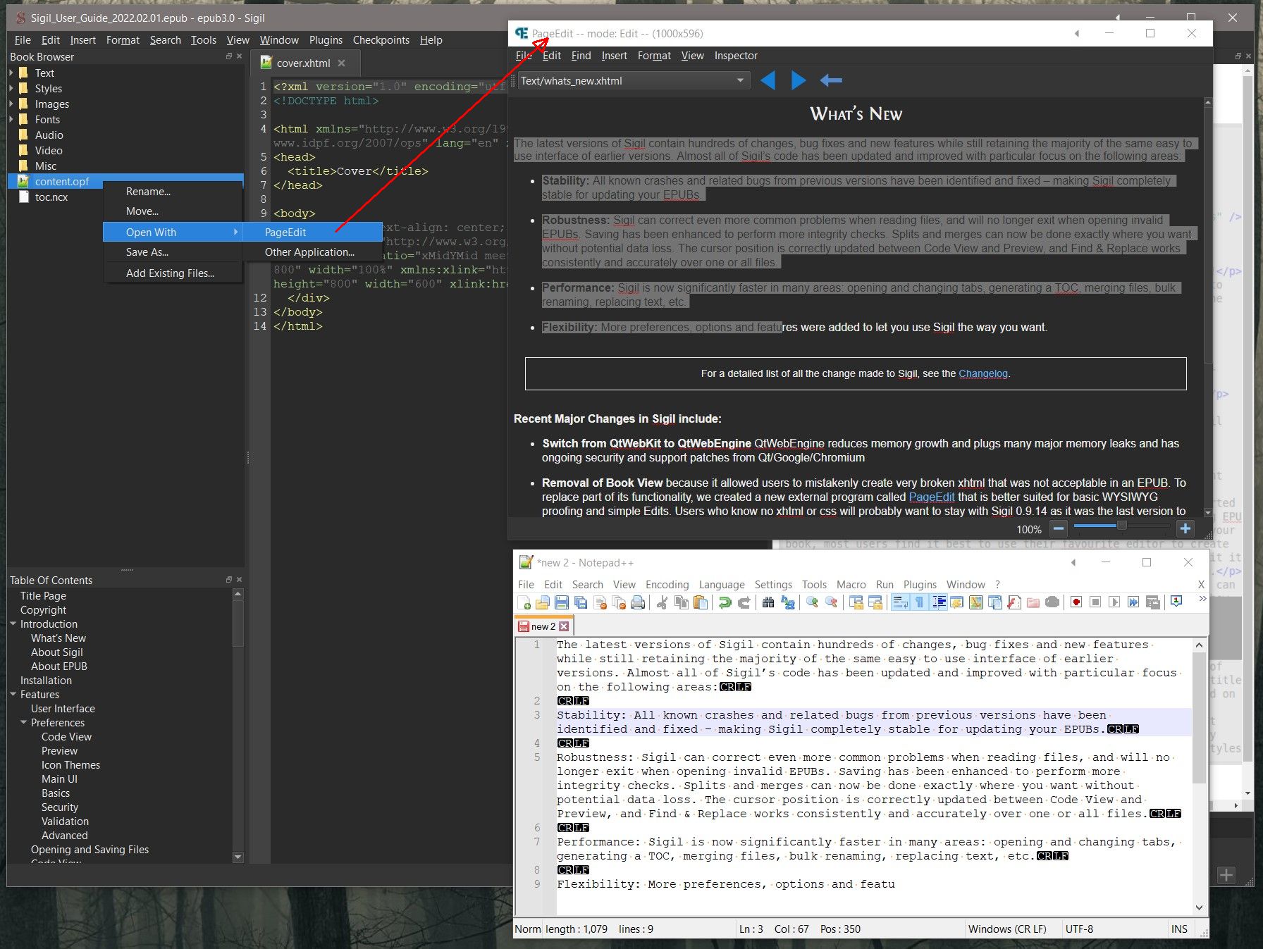The image size is (1263, 949).
Task: Open the user-defined language dialog icon
Action: pyautogui.click(x=956, y=602)
